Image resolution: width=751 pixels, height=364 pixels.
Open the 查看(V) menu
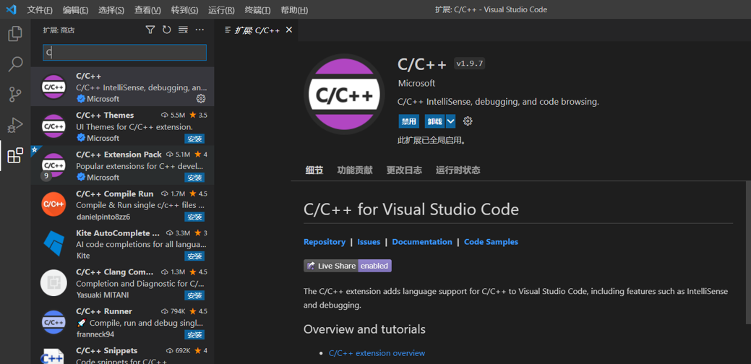147,10
